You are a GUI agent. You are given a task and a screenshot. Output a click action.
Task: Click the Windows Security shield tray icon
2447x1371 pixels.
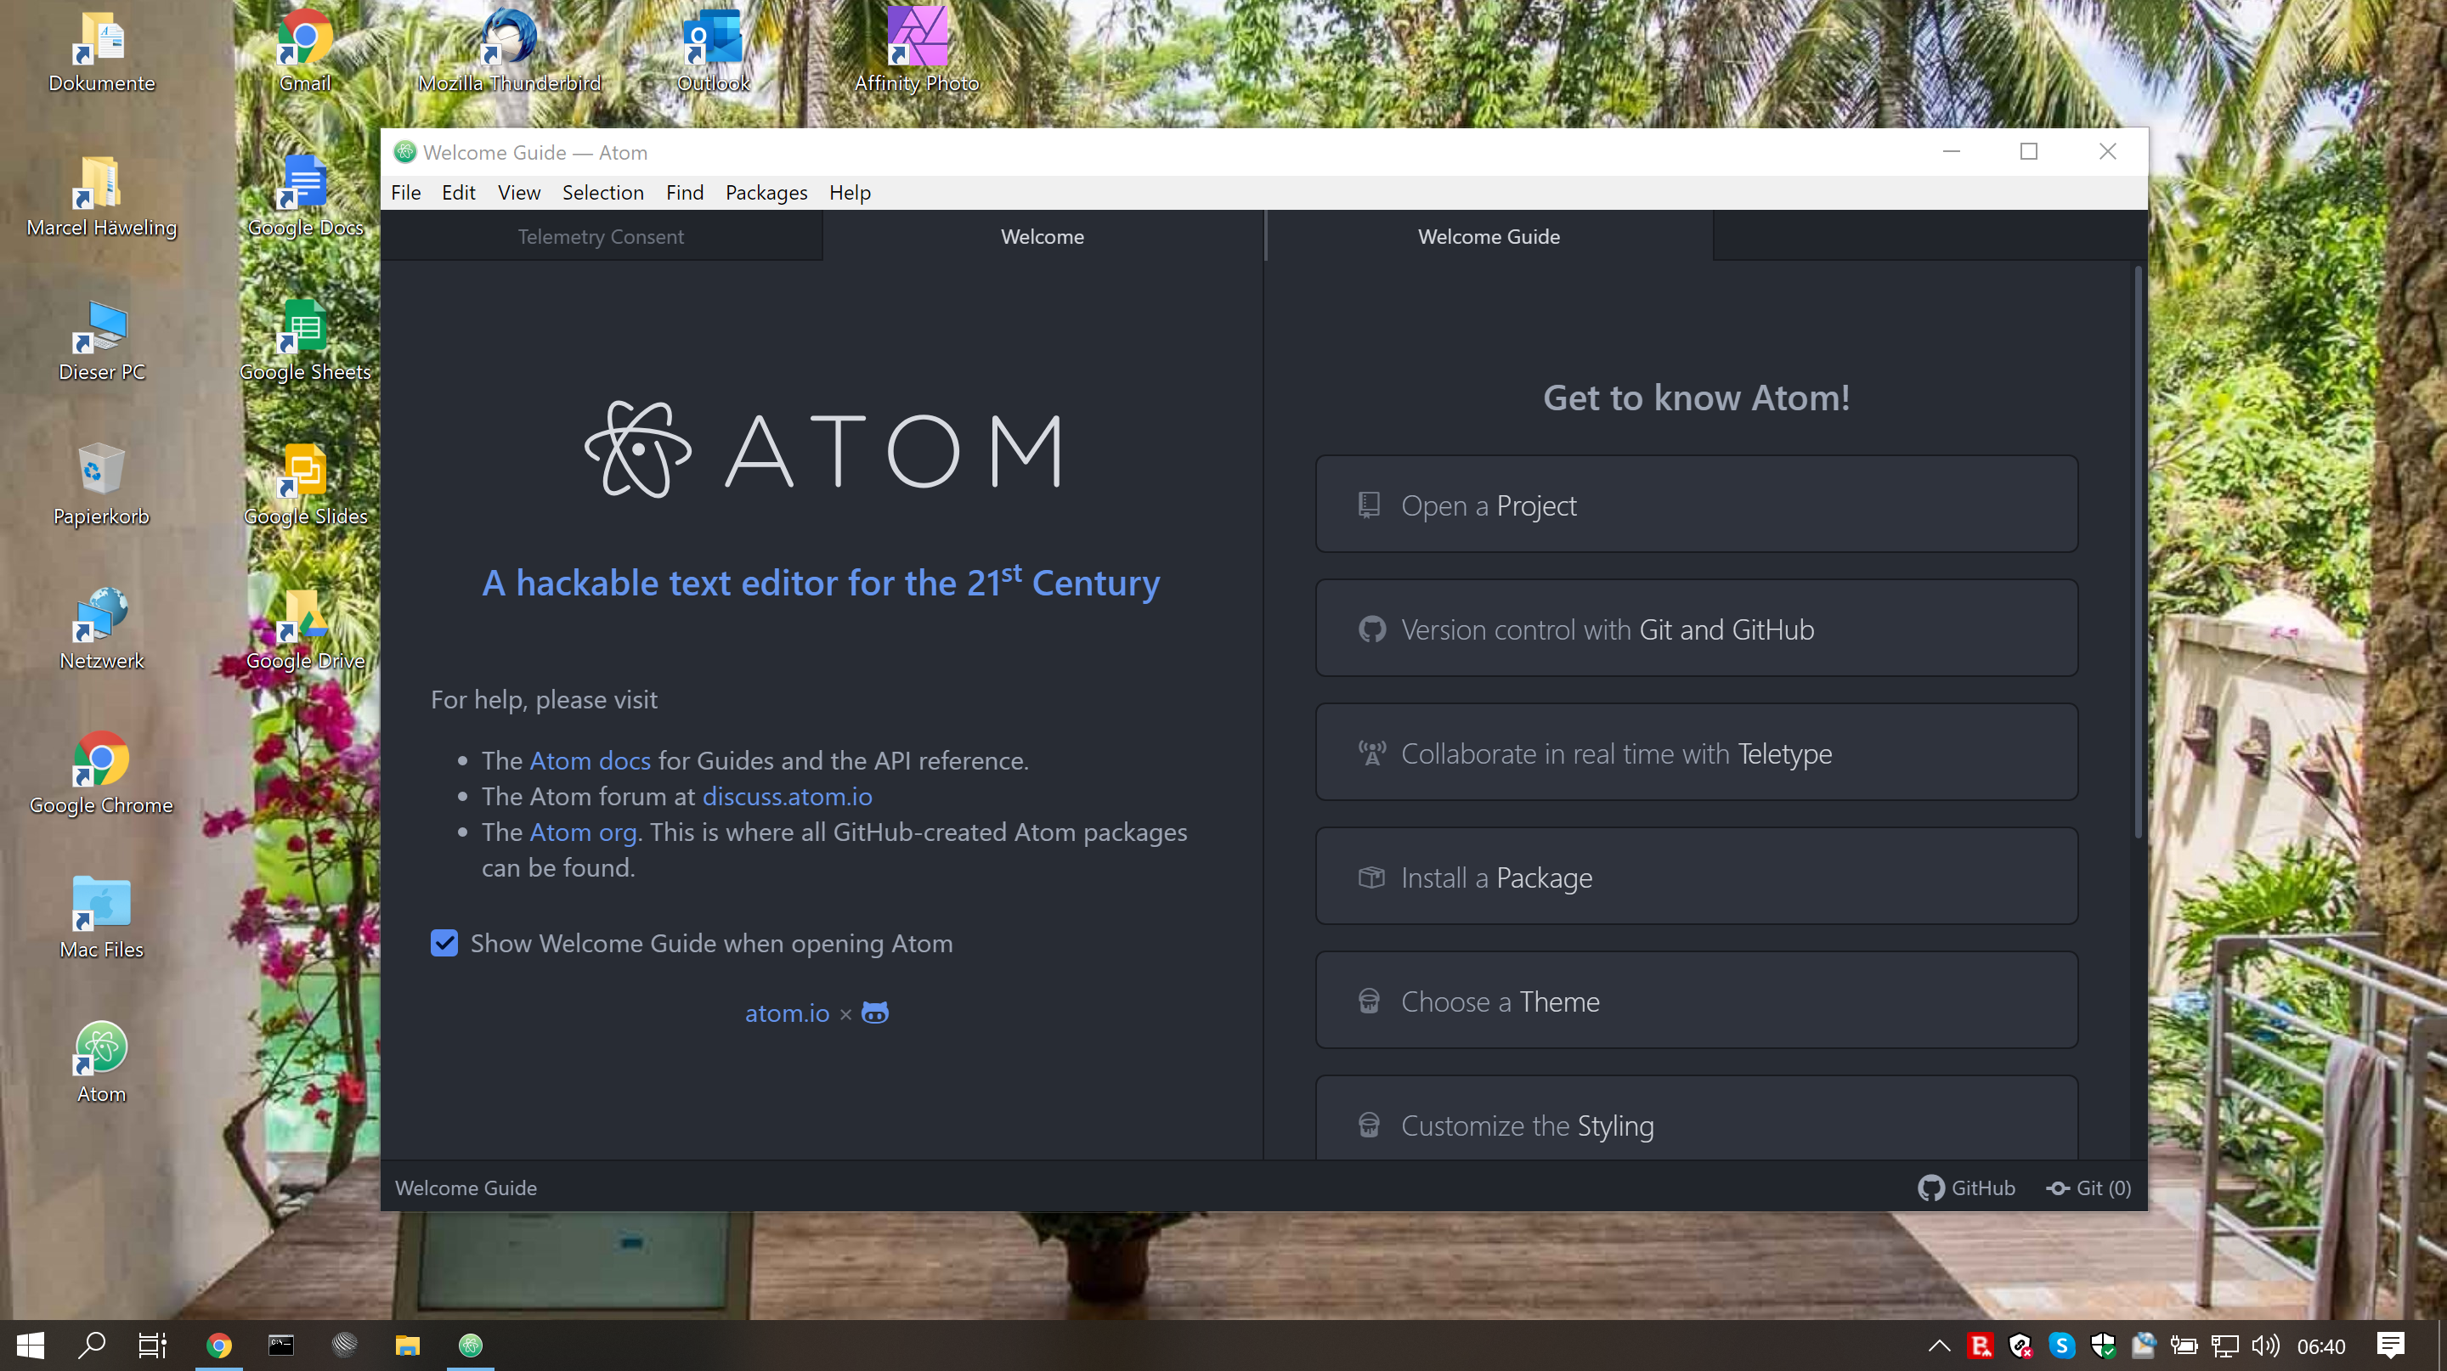click(2102, 1346)
